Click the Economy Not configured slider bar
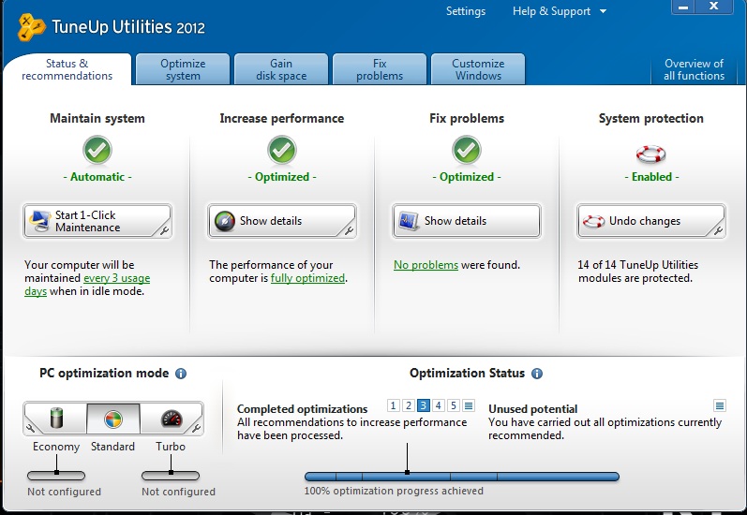Viewport: 747px width, 515px height. [x=56, y=476]
